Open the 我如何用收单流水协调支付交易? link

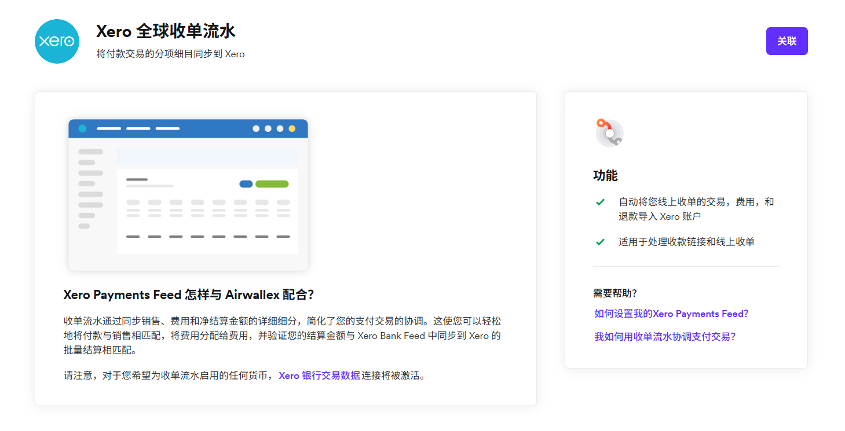click(665, 336)
